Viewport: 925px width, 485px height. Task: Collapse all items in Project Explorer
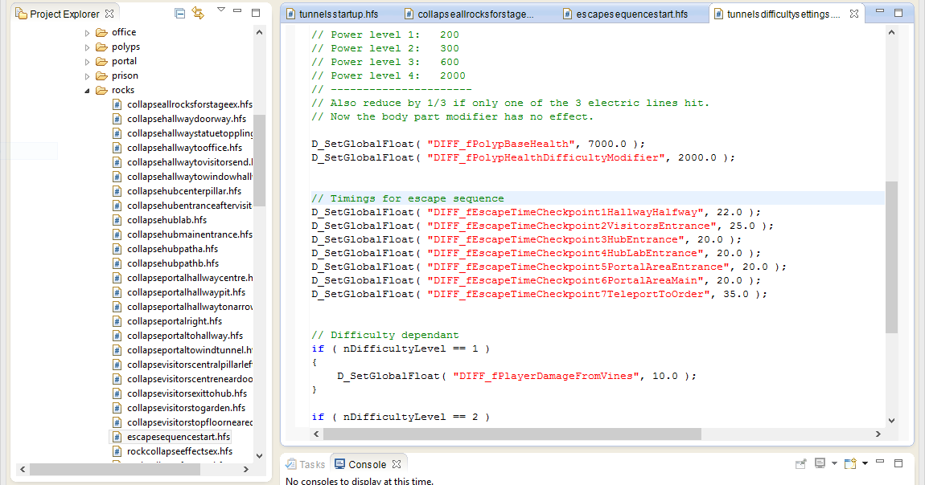[x=179, y=14]
